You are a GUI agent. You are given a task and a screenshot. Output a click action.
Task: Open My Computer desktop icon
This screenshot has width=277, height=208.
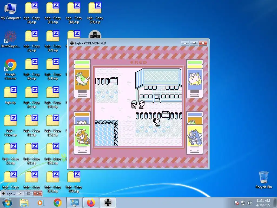(x=11, y=11)
